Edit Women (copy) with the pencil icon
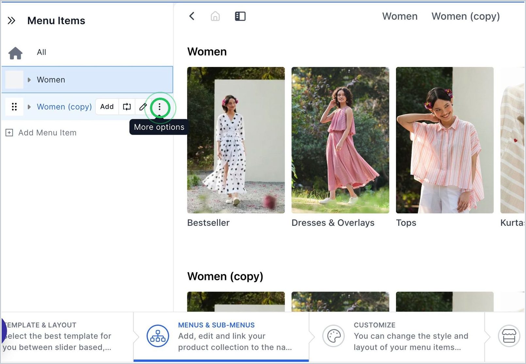The width and height of the screenshot is (526, 364). 143,107
